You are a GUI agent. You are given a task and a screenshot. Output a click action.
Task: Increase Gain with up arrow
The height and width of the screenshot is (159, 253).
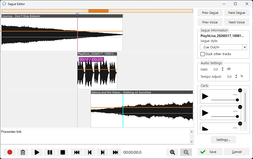point(222,68)
